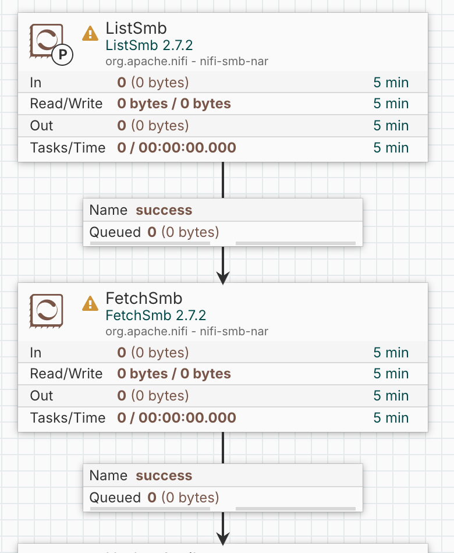Image resolution: width=454 pixels, height=553 pixels.
Task: Click Queued count of connection after FetchSmb
Action: 183,498
